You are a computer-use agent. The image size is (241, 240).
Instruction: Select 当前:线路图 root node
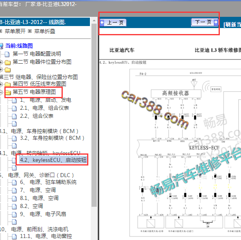tap(19, 46)
